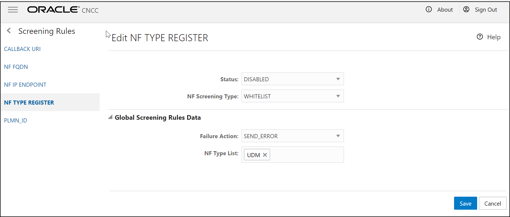
Task: Select CALLBACK URI in sidebar
Action: coord(22,49)
